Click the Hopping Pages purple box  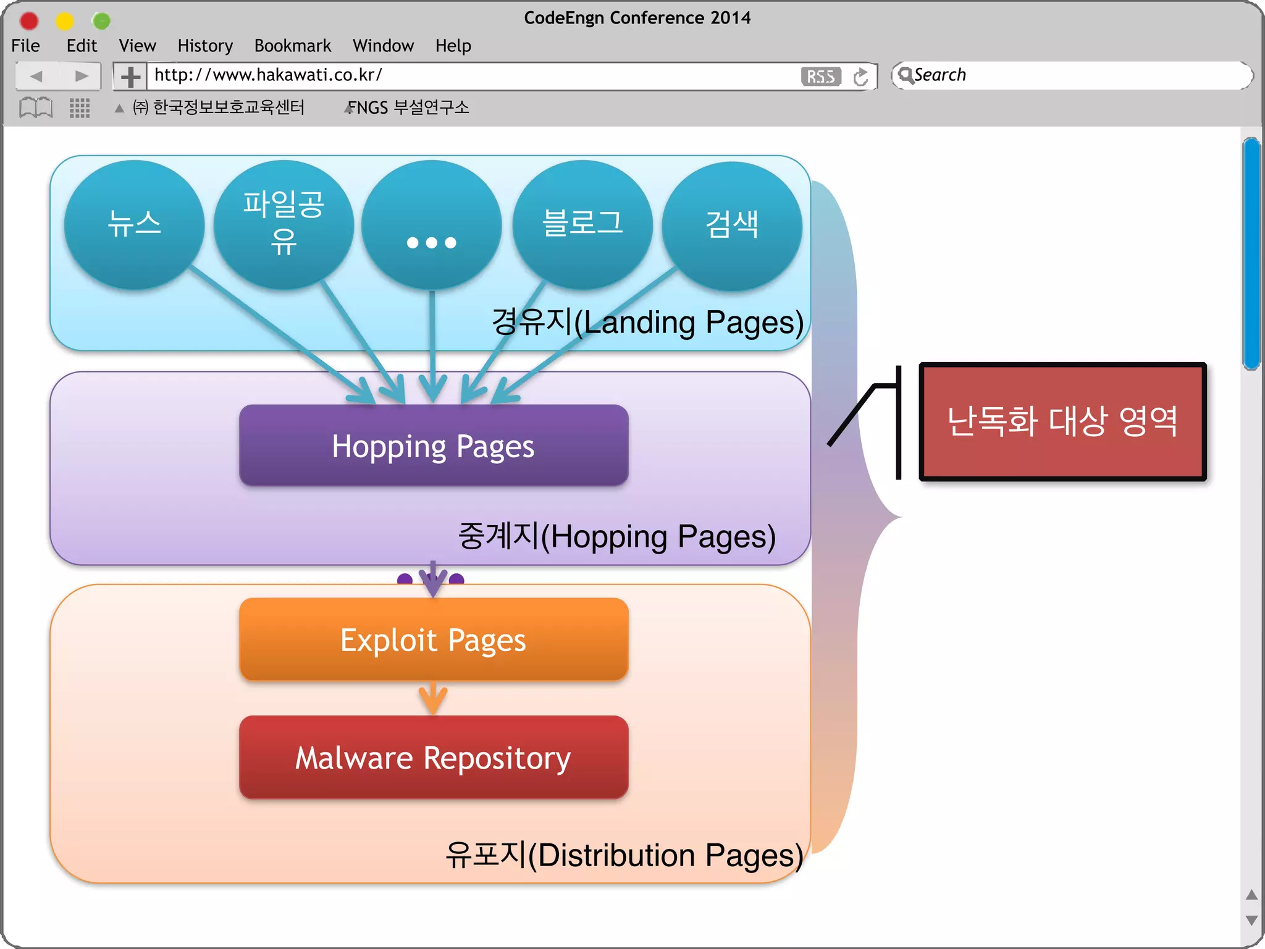point(434,445)
